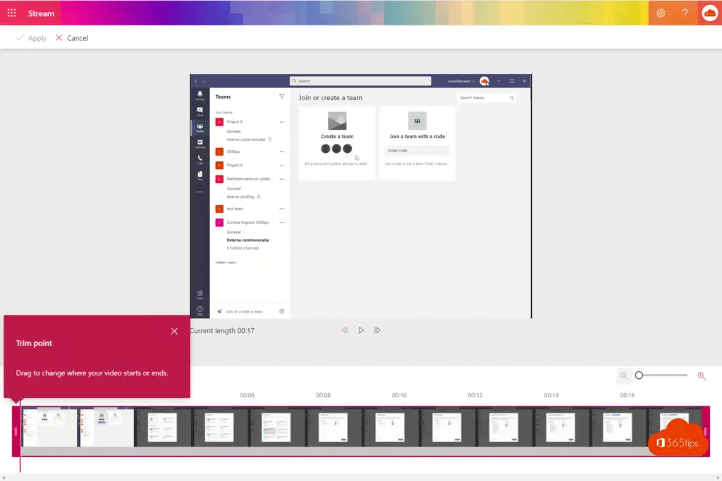Expand Hidden teams section
The image size is (722, 481).
click(226, 263)
